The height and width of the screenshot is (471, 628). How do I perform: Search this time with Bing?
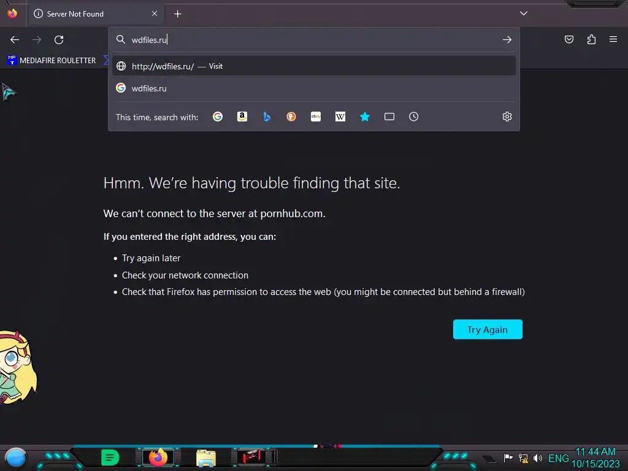267,117
